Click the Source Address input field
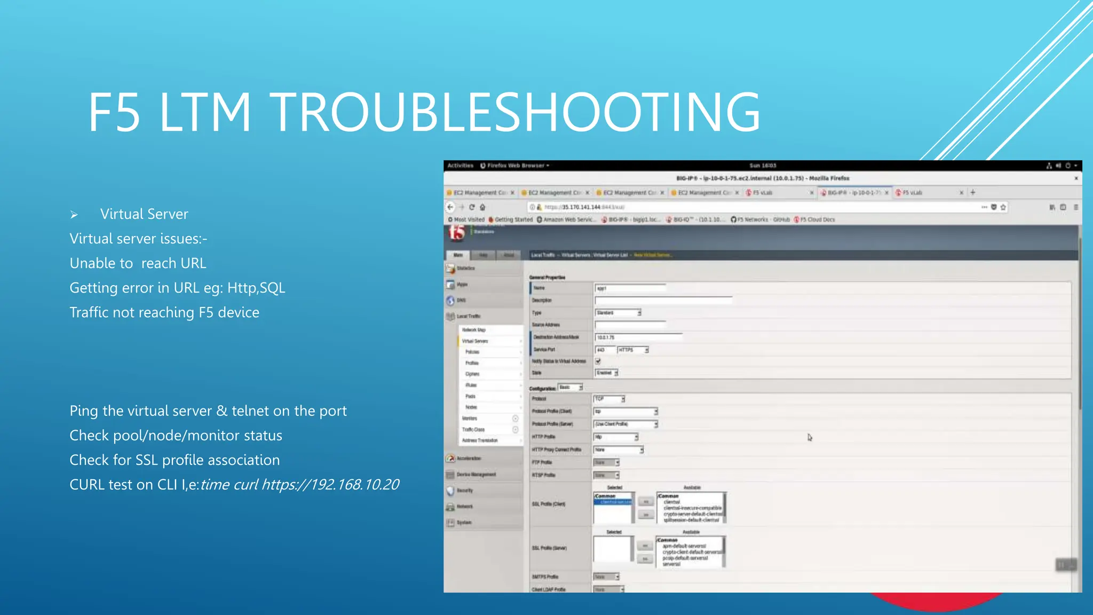 [x=630, y=325]
